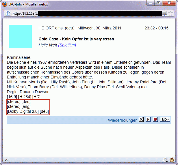
Task: Minimize the Firefox window
Action: tap(151, 3)
